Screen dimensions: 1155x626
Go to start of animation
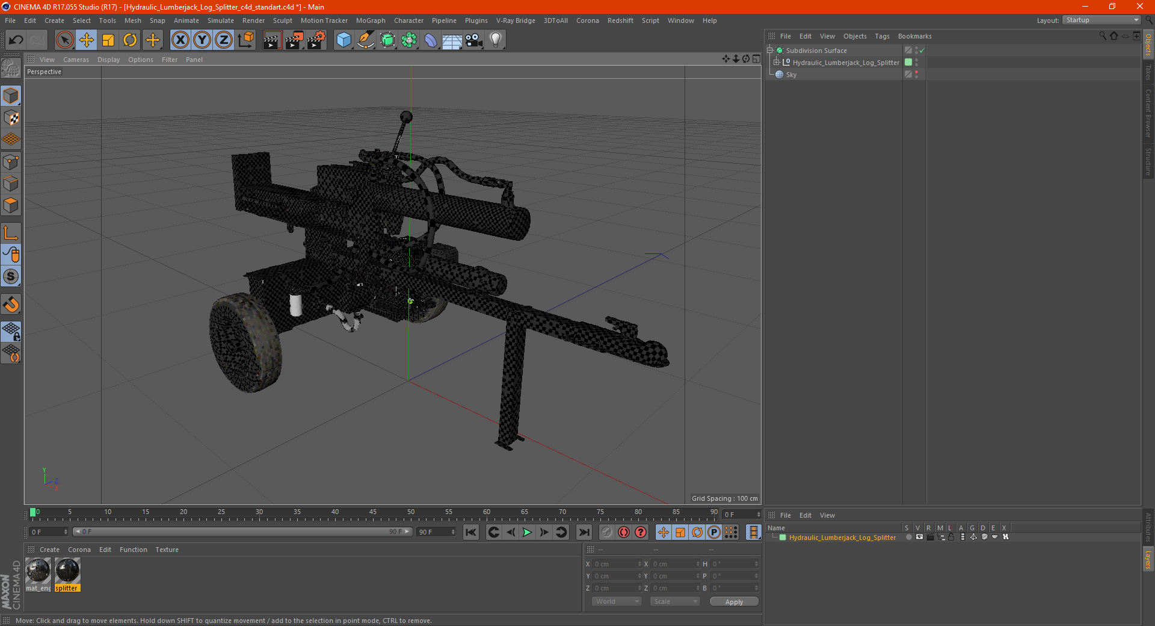coord(471,532)
